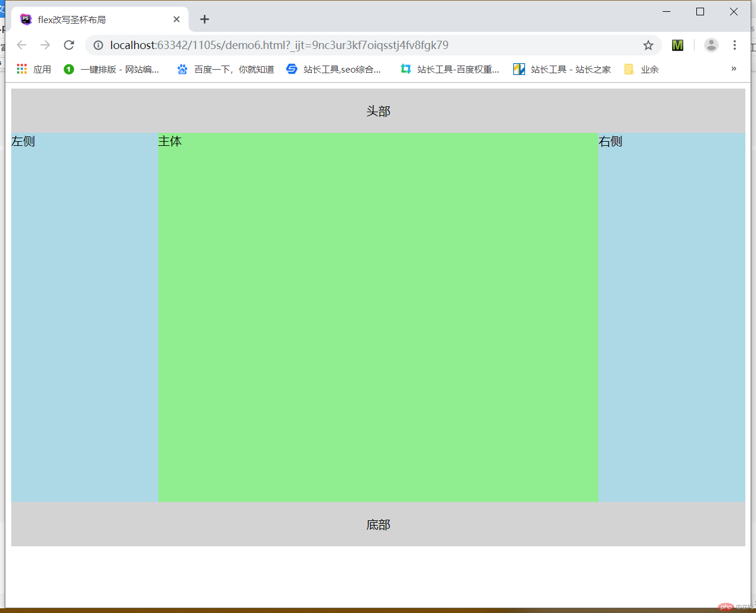
Task: Minimize the Chrome window
Action: pos(667,12)
